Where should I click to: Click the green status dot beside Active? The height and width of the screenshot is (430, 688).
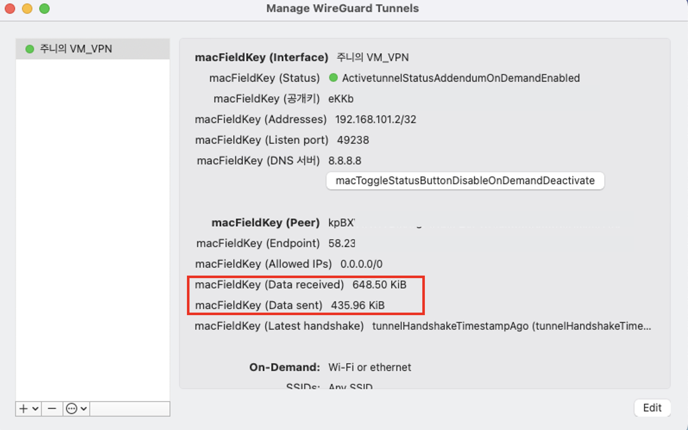tap(333, 78)
